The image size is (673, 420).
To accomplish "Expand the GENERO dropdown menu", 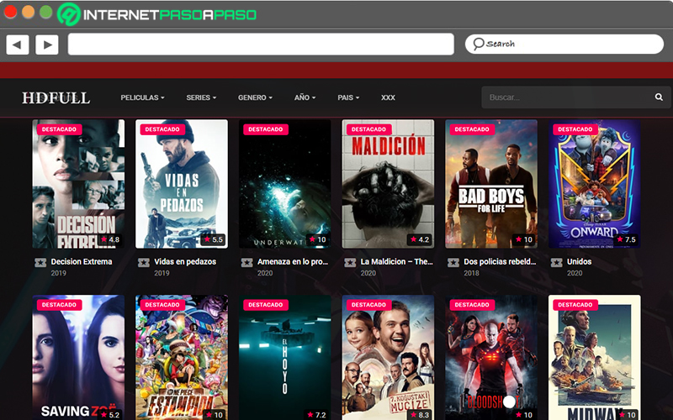I will pos(256,97).
